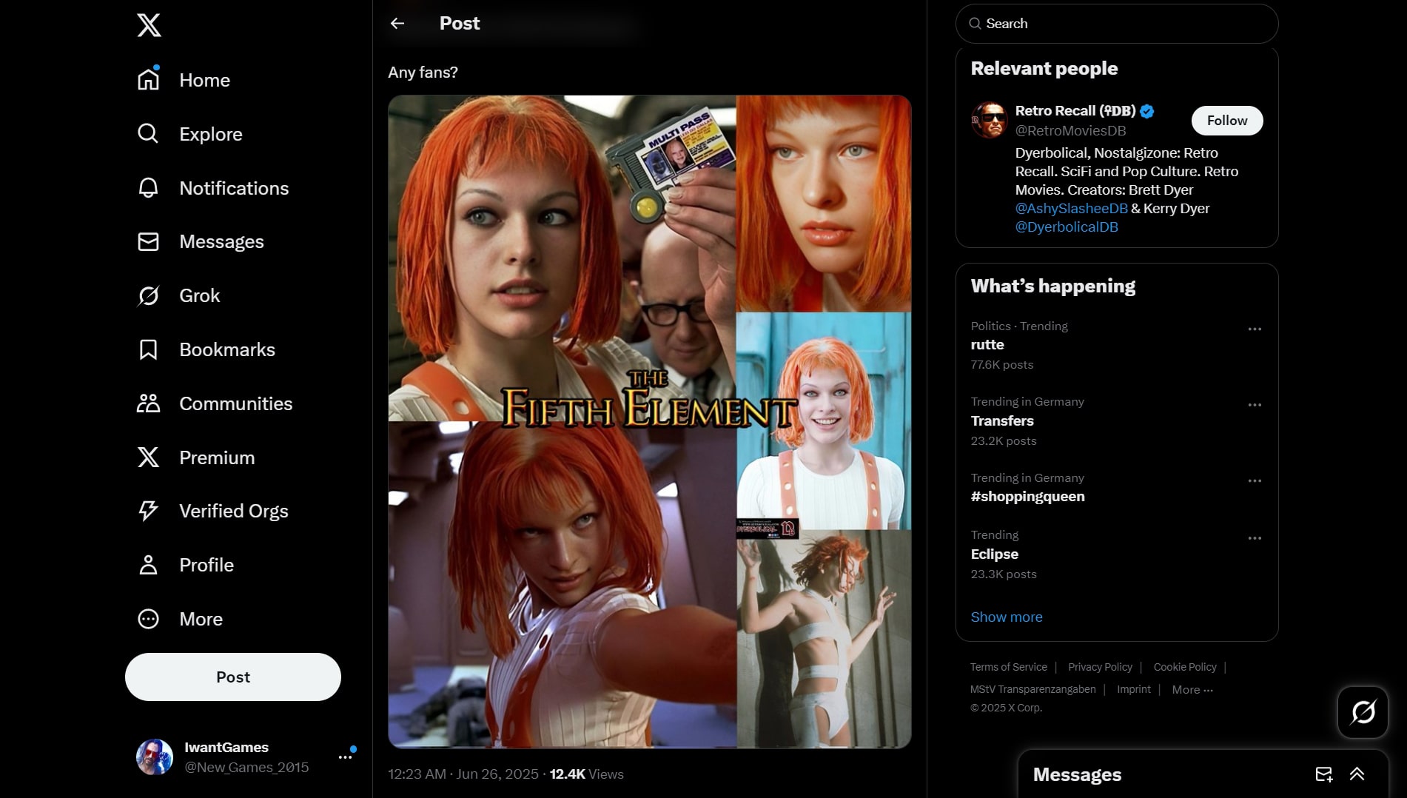Open the @DyerbolicalDB mention link
Viewport: 1407px width, 798px height.
click(x=1067, y=227)
